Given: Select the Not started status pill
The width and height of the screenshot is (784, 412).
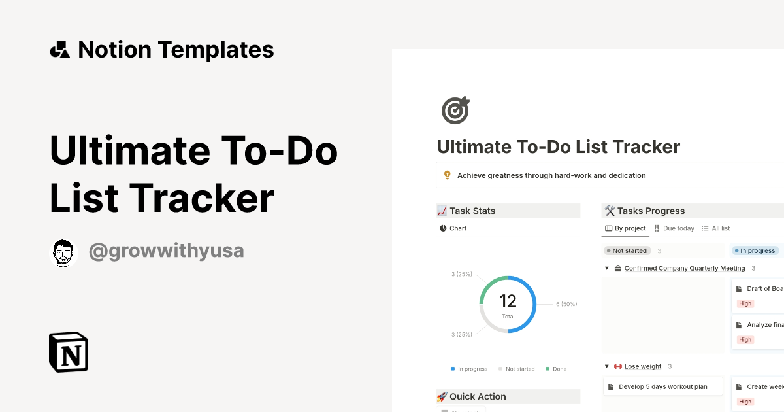Looking at the screenshot, I should (627, 250).
